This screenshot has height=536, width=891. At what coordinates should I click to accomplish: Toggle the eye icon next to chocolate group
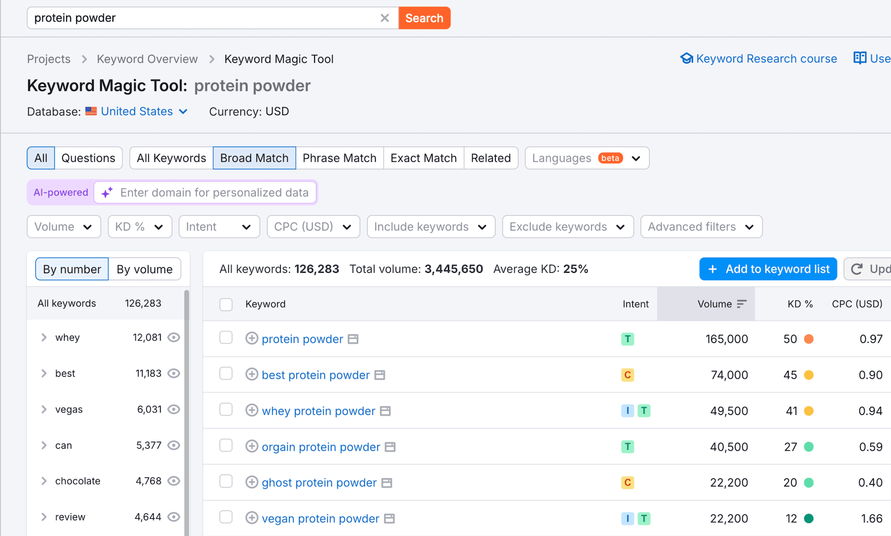tap(173, 481)
